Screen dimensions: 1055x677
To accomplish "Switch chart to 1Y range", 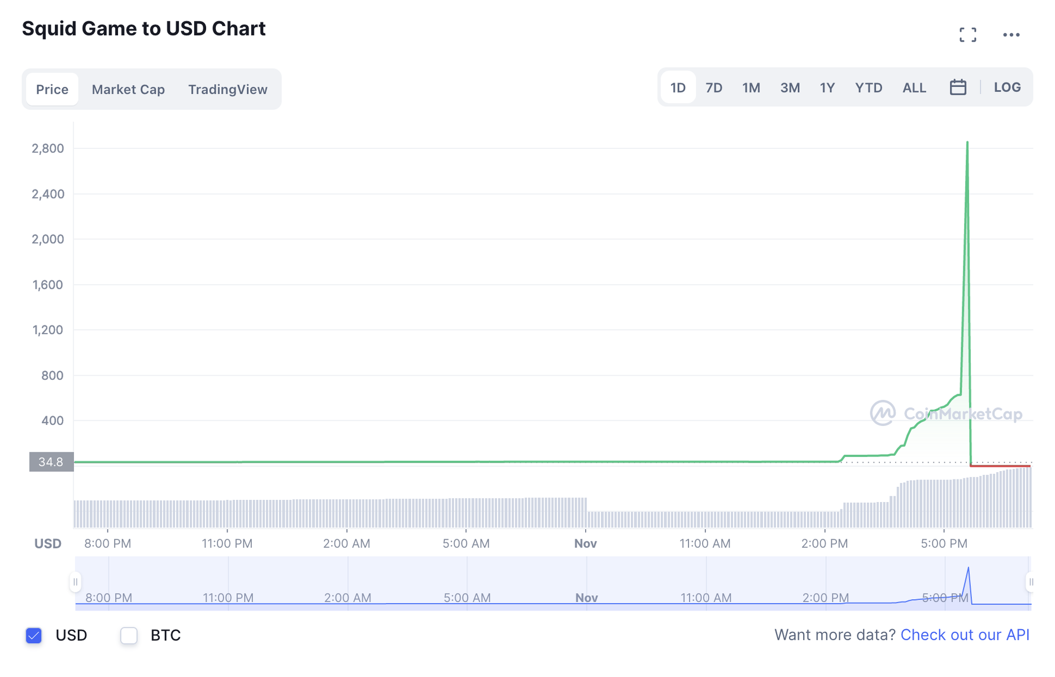I will (x=827, y=87).
